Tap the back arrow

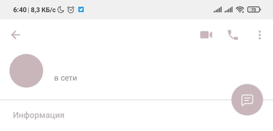[15, 35]
